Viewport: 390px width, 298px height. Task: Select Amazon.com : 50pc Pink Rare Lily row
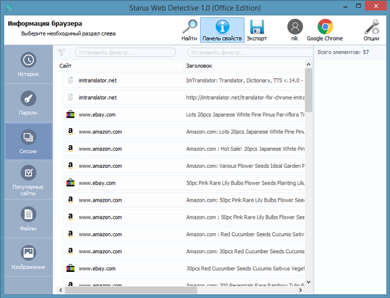pos(184,217)
